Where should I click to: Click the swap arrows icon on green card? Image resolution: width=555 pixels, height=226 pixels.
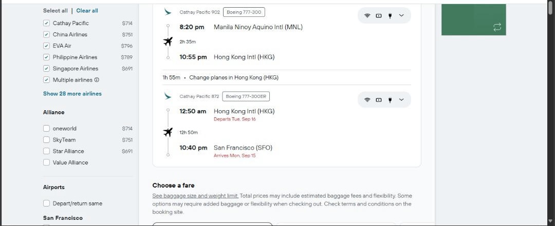point(497,27)
